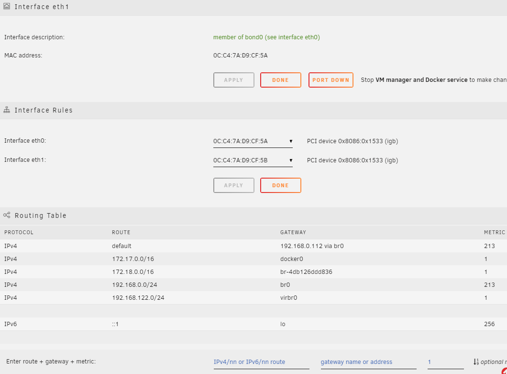Click the Interface Rules network icon
This screenshot has height=374, width=507.
(x=7, y=110)
